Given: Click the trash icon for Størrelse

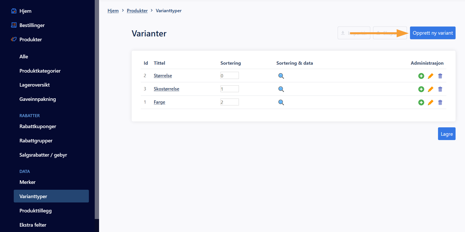Looking at the screenshot, I should coord(440,76).
